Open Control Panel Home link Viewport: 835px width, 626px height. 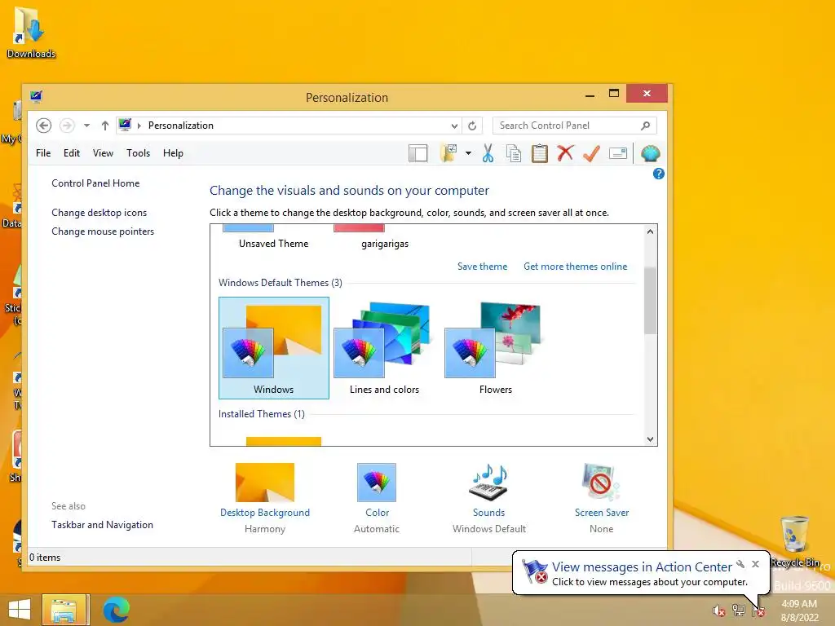tap(95, 183)
